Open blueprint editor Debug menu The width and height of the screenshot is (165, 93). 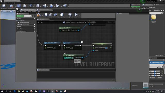click(29, 12)
